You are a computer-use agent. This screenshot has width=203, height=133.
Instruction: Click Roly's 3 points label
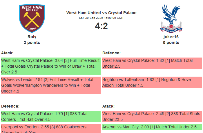point(32,43)
